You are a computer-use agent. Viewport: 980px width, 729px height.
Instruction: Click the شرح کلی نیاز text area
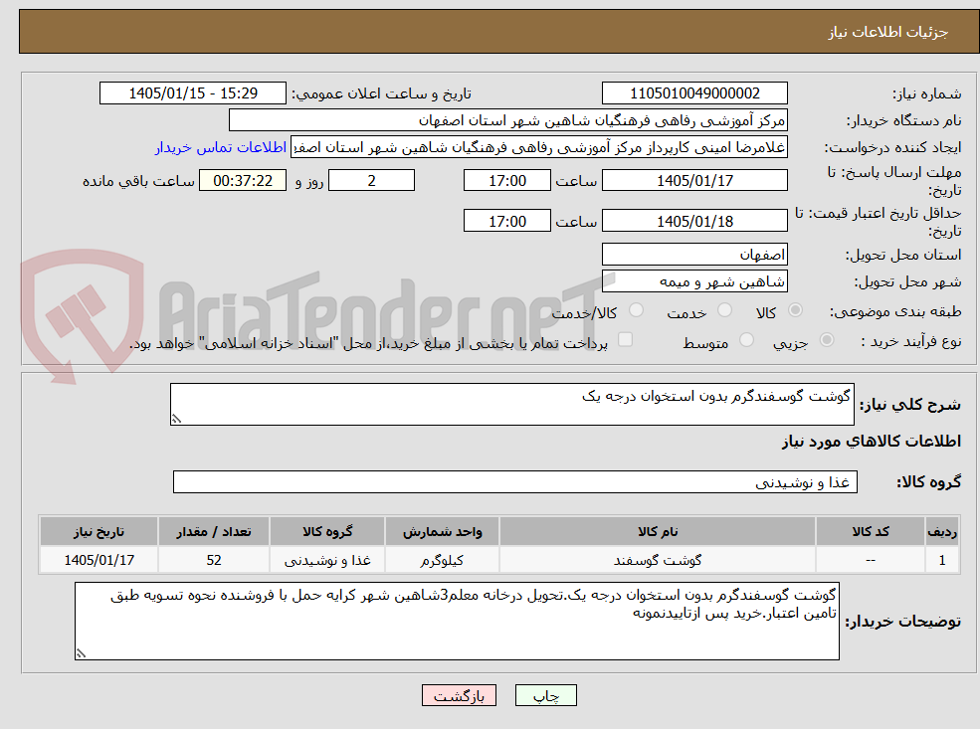click(x=511, y=404)
